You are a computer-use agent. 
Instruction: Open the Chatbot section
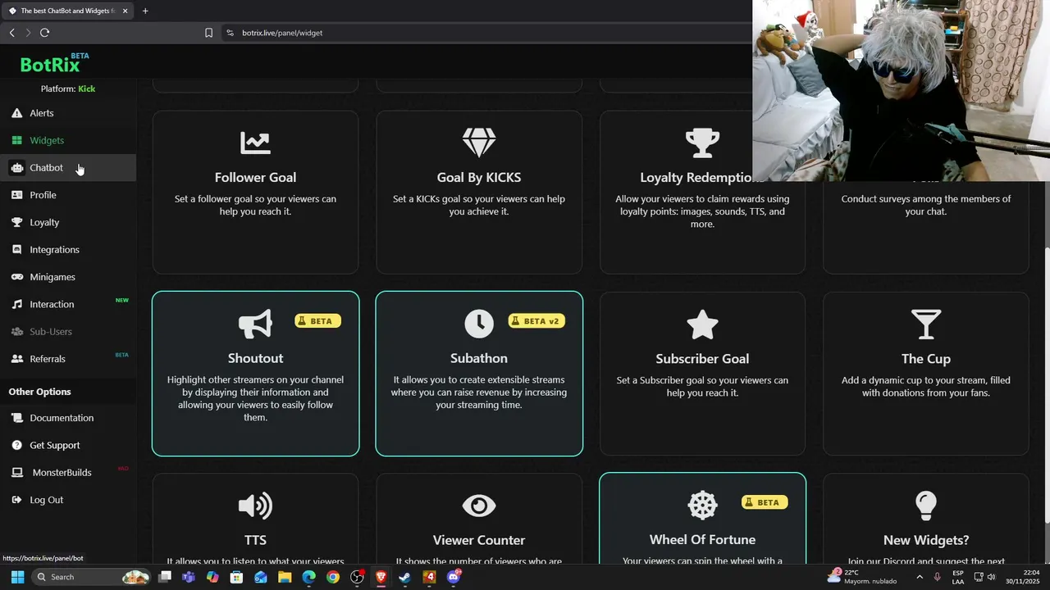(67, 168)
